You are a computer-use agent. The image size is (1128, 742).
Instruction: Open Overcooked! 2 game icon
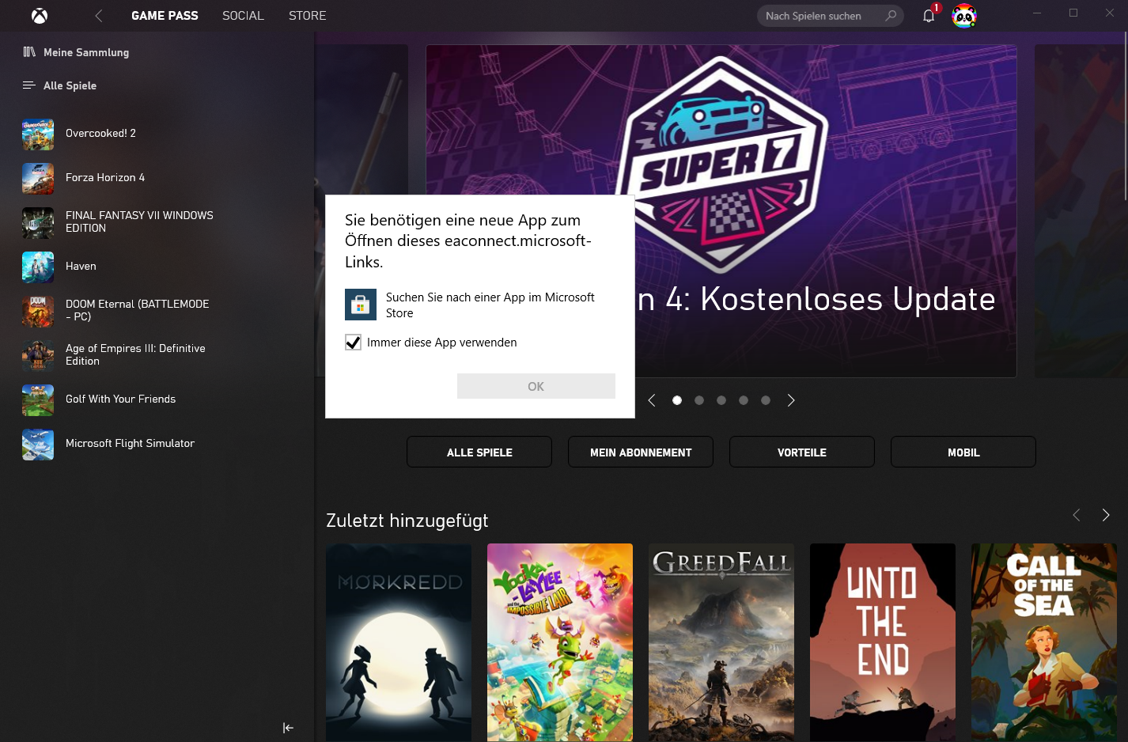tap(38, 134)
